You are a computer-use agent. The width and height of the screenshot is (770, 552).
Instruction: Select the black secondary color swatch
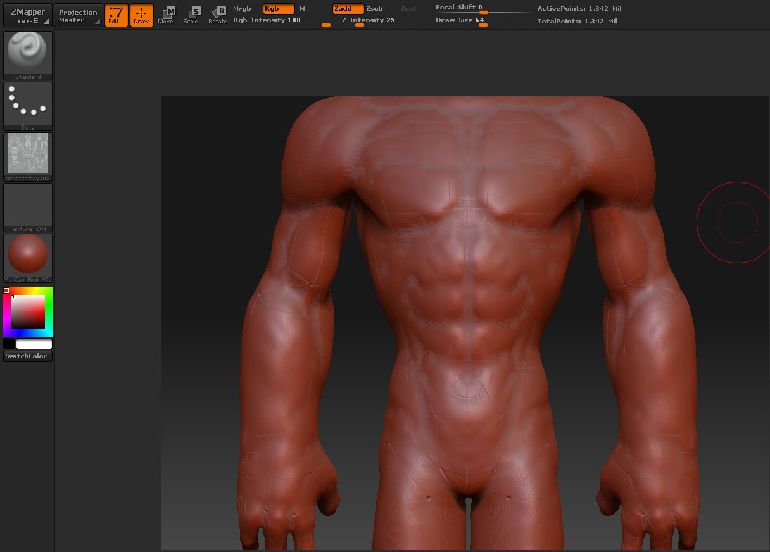point(9,344)
